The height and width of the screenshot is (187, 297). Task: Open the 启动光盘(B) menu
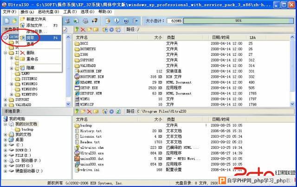click(48, 12)
